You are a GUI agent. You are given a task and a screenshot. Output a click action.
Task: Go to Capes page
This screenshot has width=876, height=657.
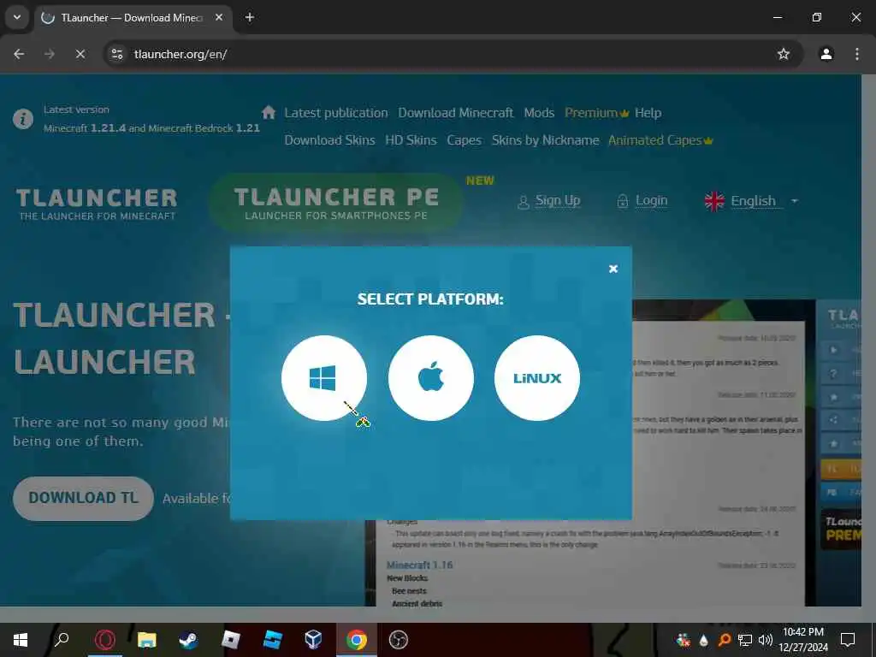tap(464, 140)
